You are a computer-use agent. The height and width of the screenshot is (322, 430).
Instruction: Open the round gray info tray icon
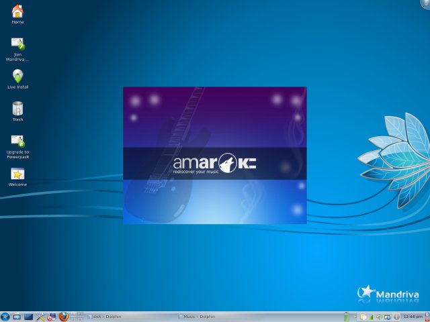coord(396,317)
